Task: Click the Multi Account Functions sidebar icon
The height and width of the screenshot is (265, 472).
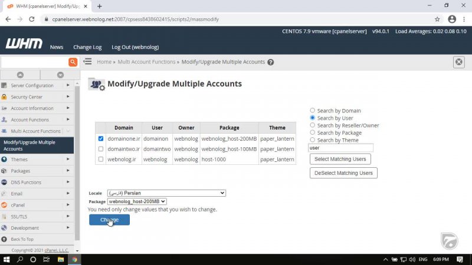Action: pyautogui.click(x=4, y=131)
